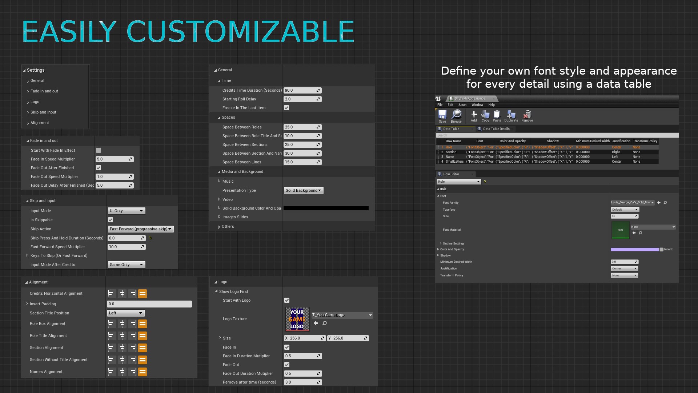The height and width of the screenshot is (393, 698).
Task: Click the Skip and Input settings category
Action: coord(43,112)
